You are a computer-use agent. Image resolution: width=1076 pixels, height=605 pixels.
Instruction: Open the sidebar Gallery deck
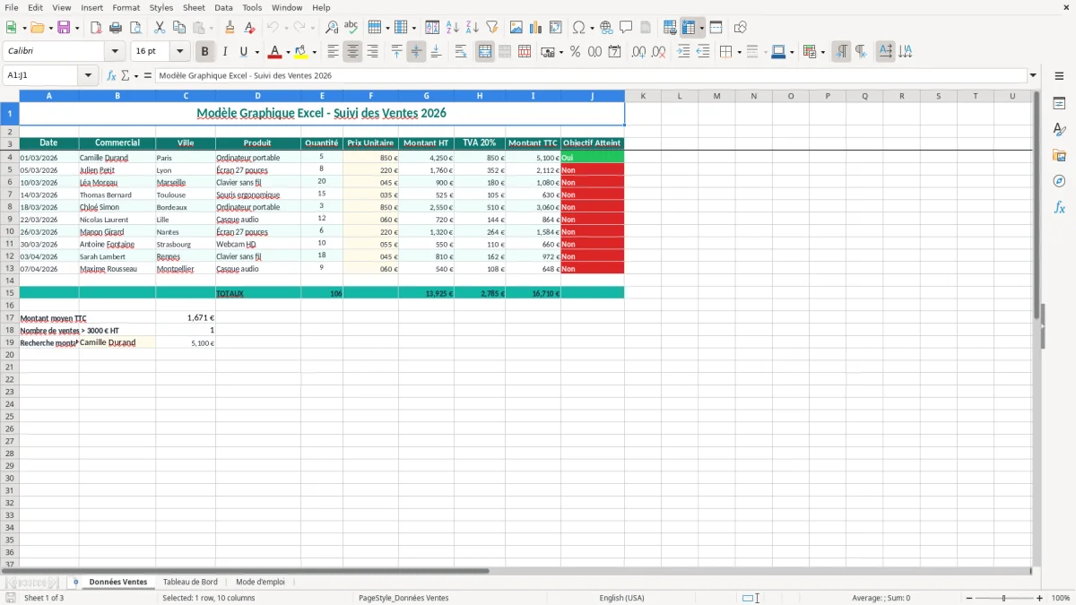pos(1059,156)
